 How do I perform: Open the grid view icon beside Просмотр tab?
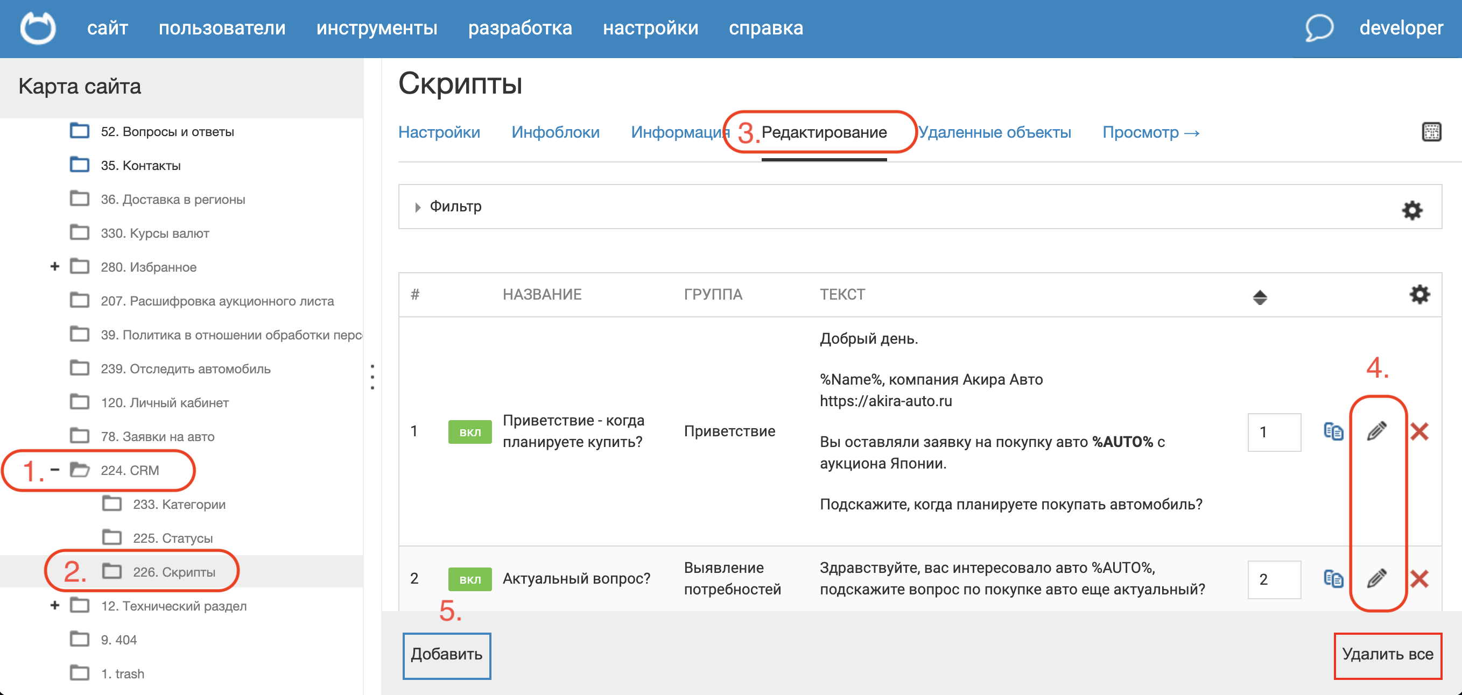tap(1431, 132)
